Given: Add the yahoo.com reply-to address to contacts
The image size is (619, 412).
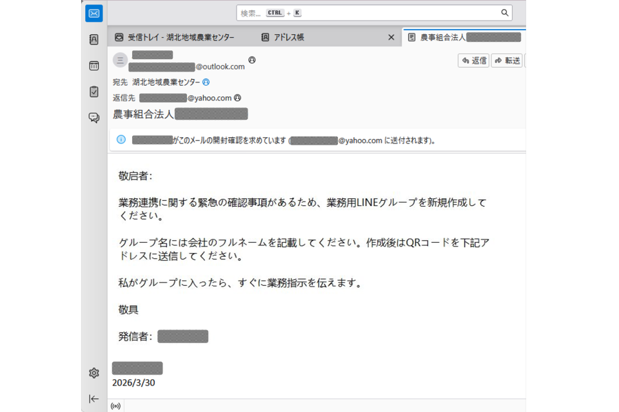Looking at the screenshot, I should coord(237,98).
